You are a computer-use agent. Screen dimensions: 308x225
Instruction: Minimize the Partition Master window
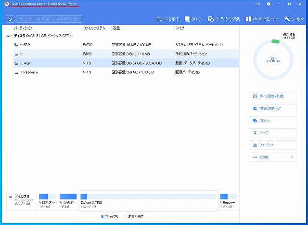point(279,4)
